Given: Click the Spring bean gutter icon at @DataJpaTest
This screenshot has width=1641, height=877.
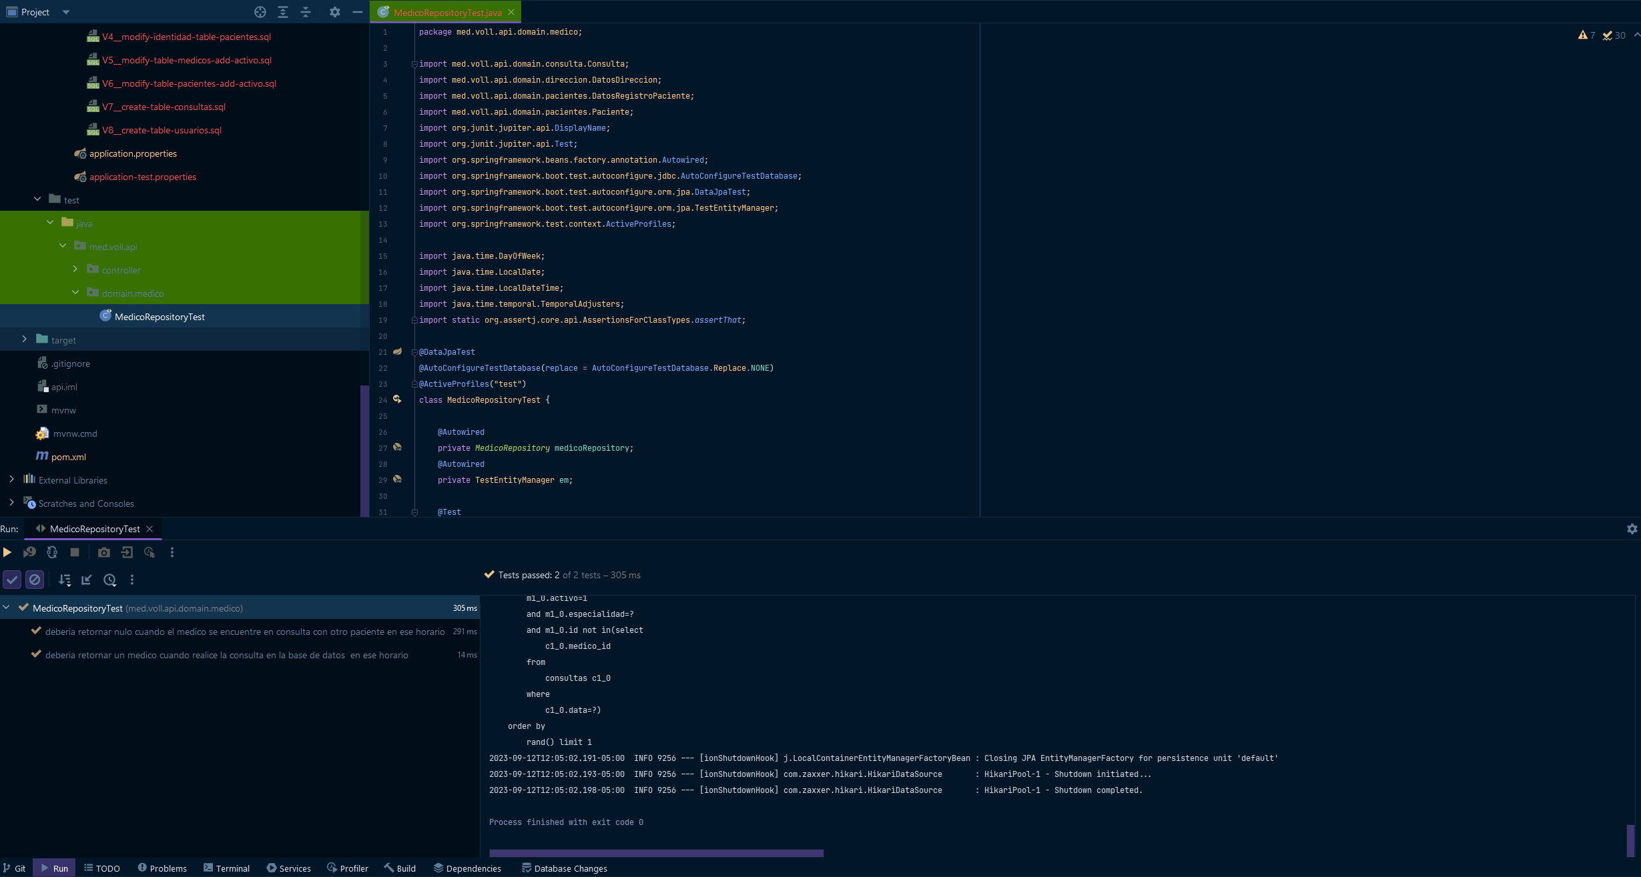Looking at the screenshot, I should pyautogui.click(x=397, y=351).
